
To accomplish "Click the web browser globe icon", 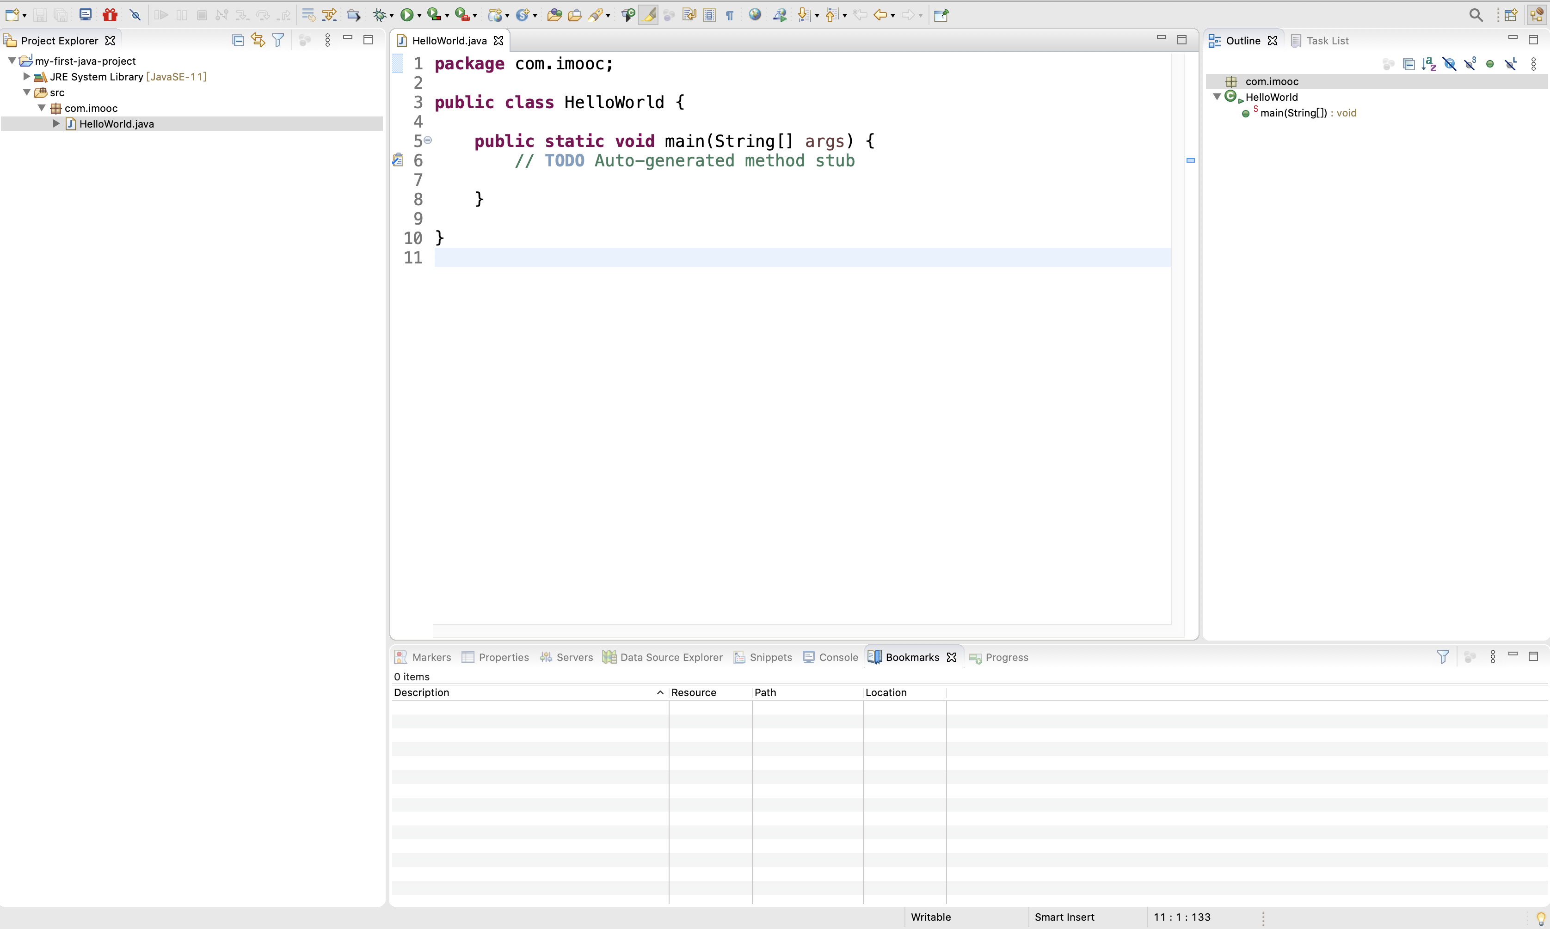I will 755,14.
